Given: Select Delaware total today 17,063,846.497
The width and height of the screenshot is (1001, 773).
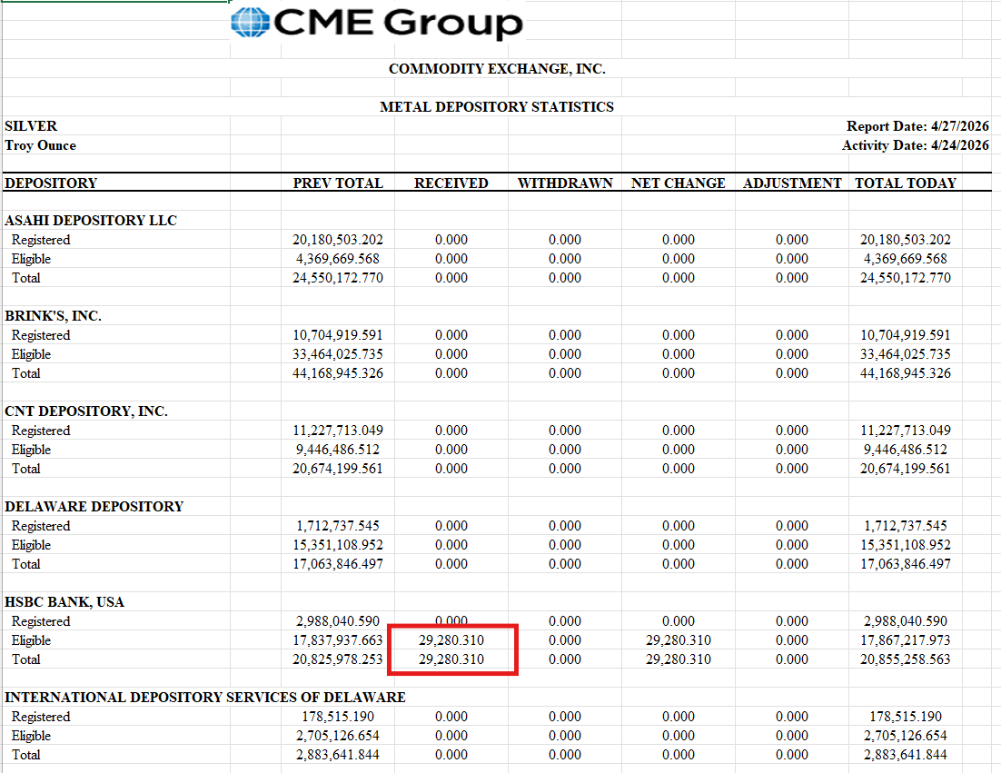Looking at the screenshot, I should coord(906,564).
